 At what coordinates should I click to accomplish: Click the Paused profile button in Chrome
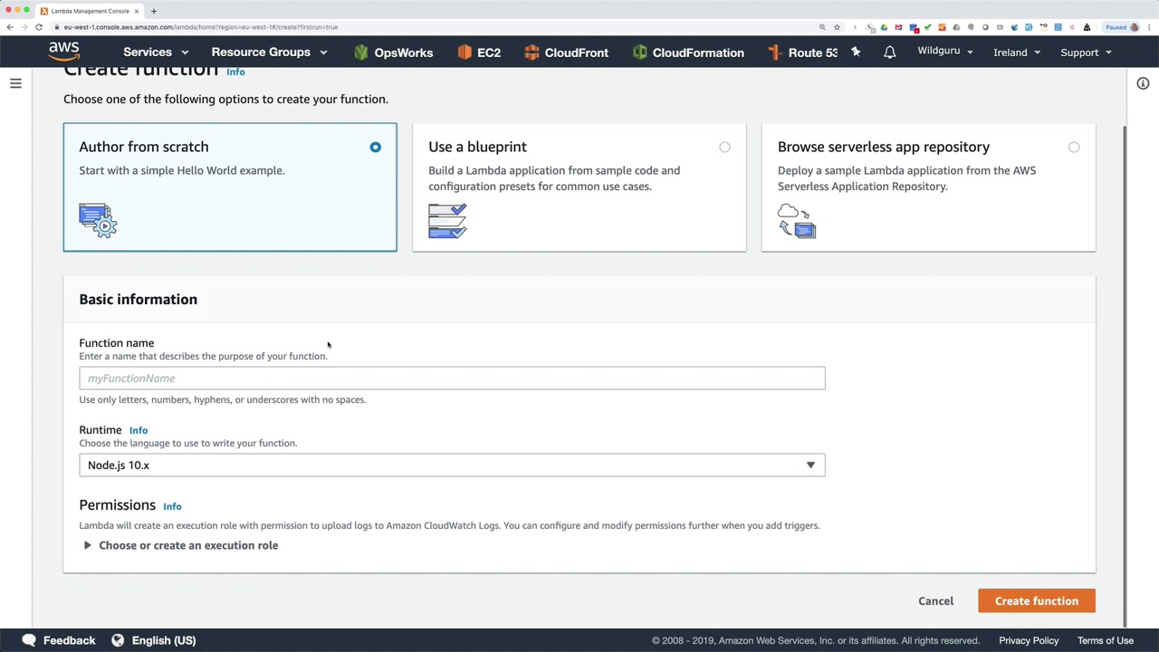point(1121,27)
